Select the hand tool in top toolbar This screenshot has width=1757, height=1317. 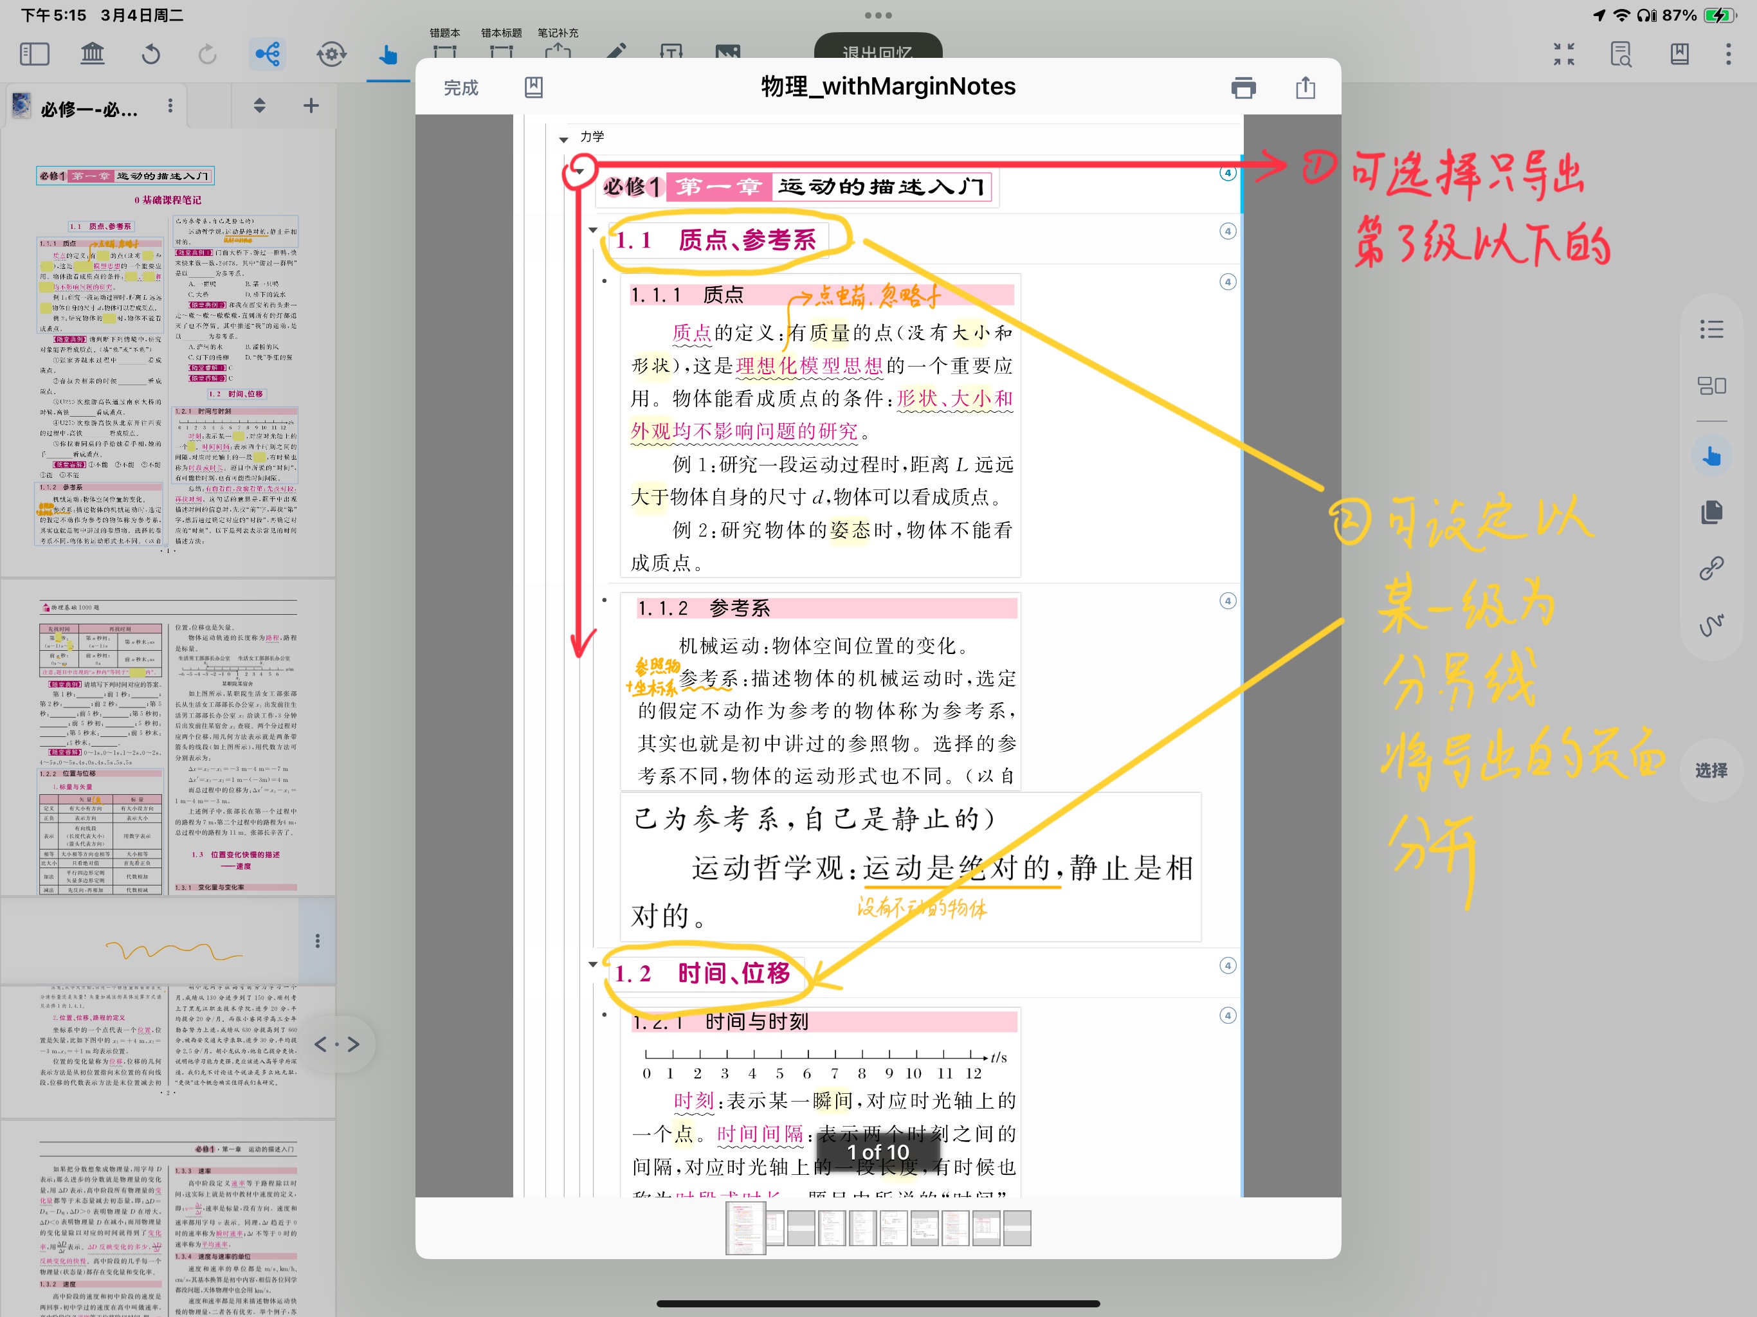388,54
